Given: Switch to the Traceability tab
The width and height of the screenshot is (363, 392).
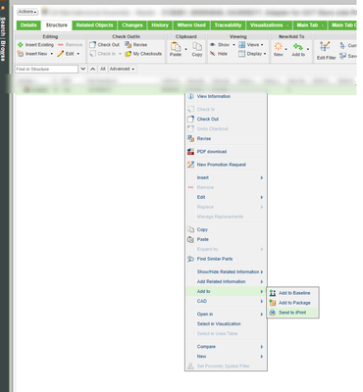Looking at the screenshot, I should point(228,25).
